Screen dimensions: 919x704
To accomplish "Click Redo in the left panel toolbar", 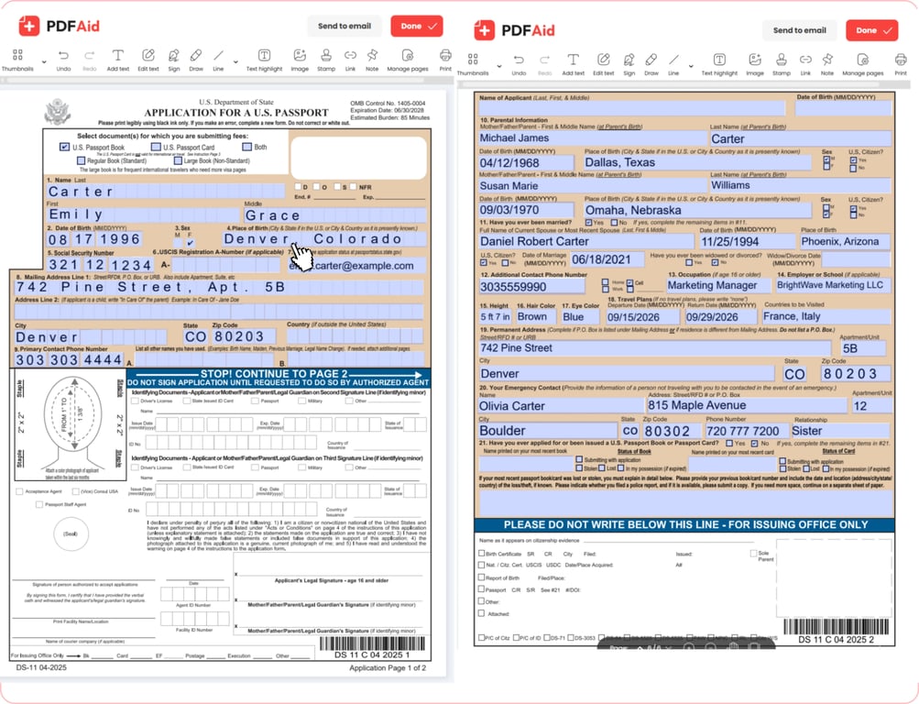I will 89,60.
